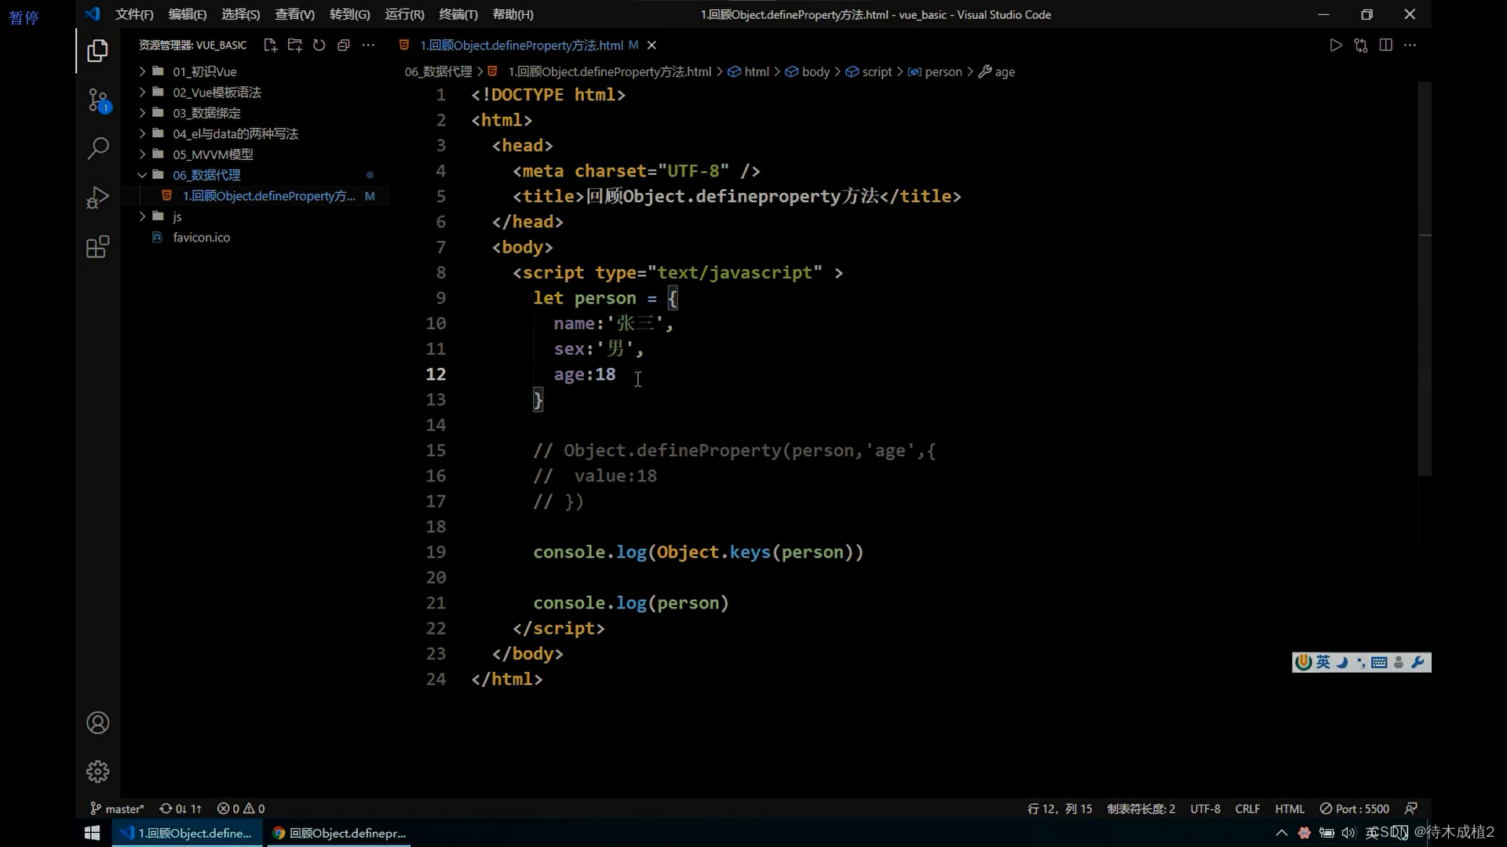
Task: Click the volume icon in system tray
Action: pos(1348,833)
